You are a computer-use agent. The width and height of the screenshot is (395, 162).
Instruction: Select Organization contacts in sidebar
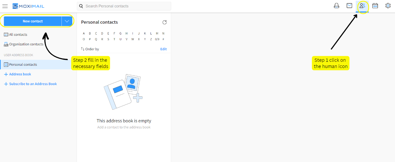26,44
